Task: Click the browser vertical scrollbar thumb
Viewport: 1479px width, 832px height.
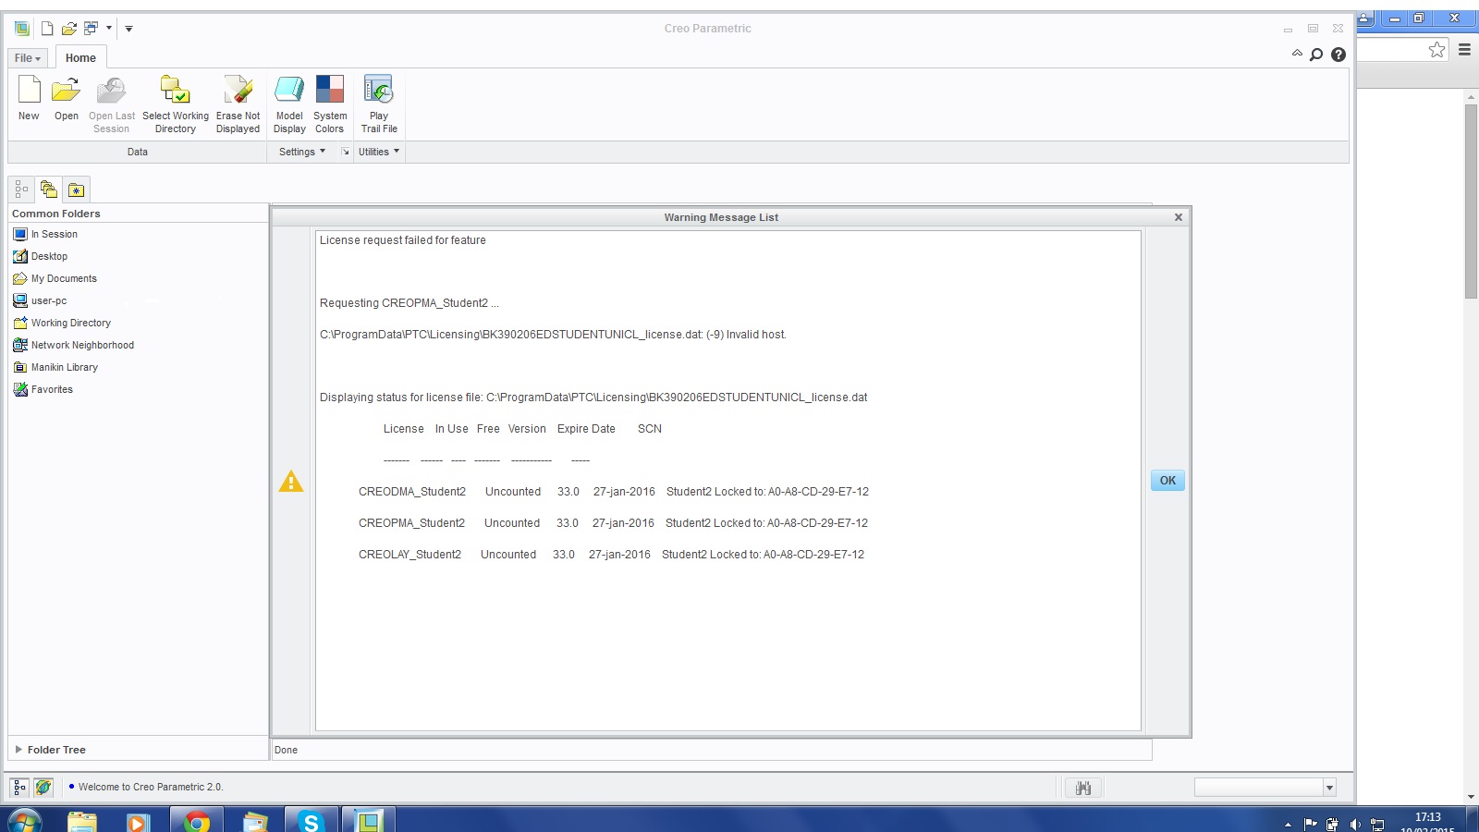Action: pos(1471,202)
